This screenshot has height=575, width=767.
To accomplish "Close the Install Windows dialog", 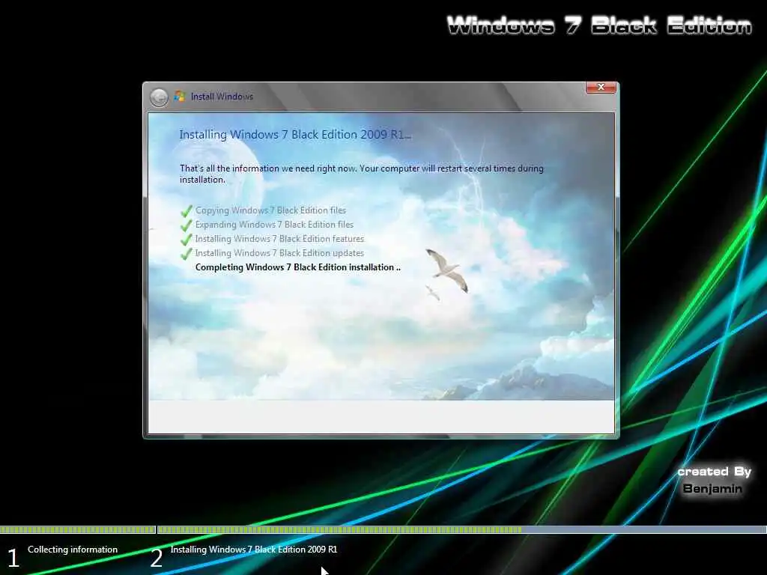I will click(x=601, y=87).
